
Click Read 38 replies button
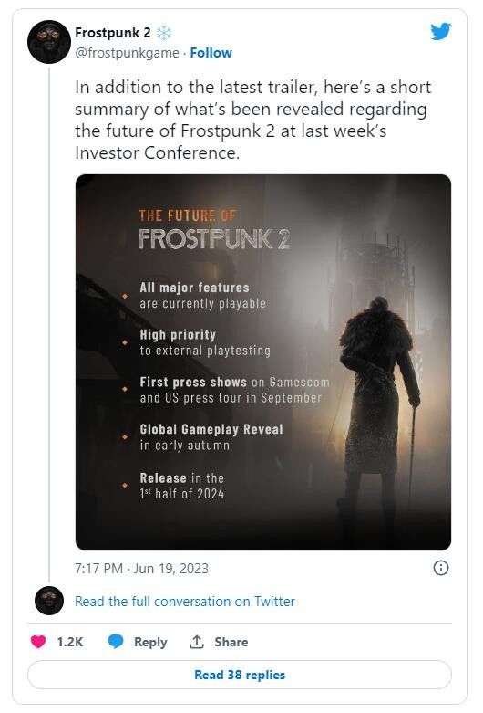[x=240, y=675]
